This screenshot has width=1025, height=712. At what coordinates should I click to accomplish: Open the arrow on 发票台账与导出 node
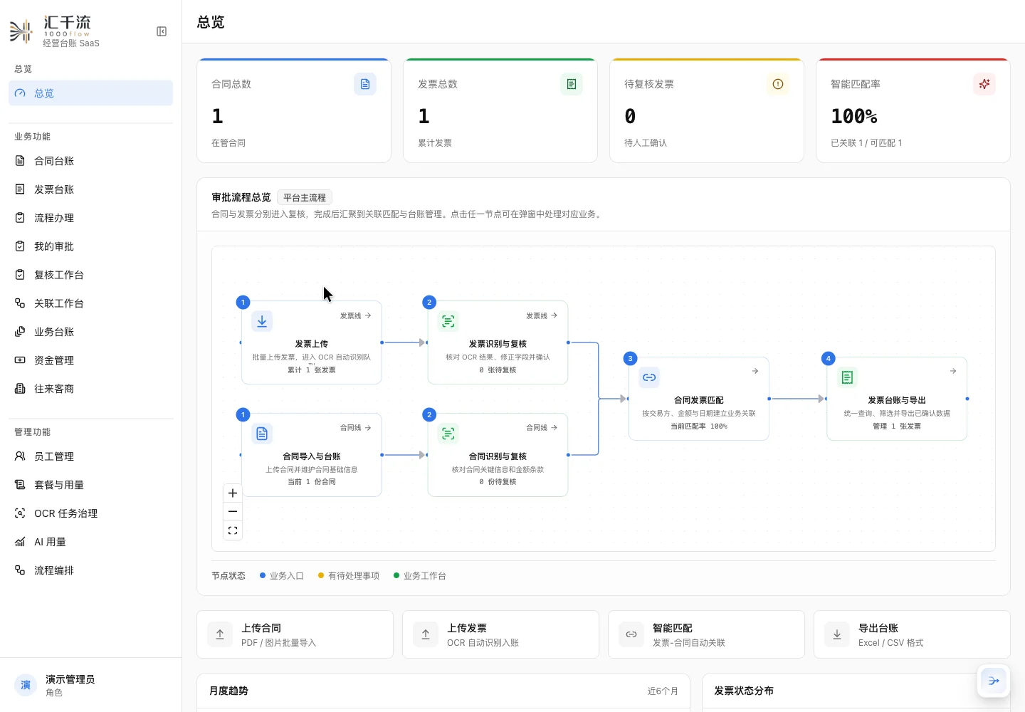(x=953, y=371)
